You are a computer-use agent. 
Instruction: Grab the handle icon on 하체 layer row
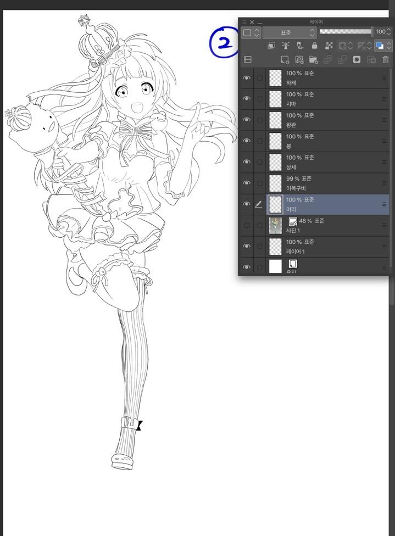click(385, 79)
